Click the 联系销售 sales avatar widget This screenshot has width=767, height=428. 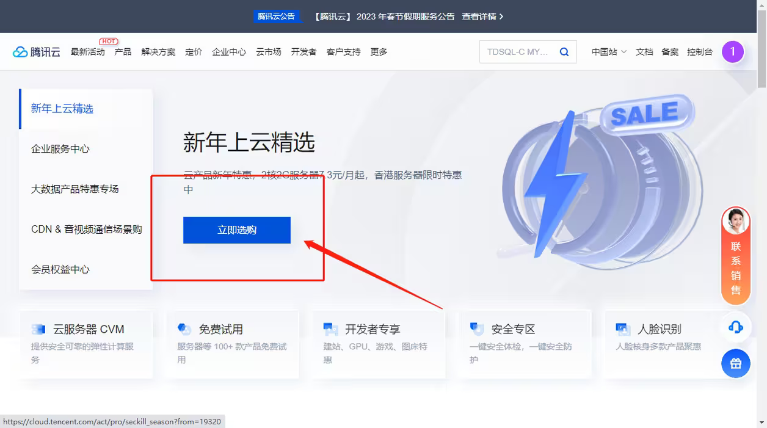point(736,256)
